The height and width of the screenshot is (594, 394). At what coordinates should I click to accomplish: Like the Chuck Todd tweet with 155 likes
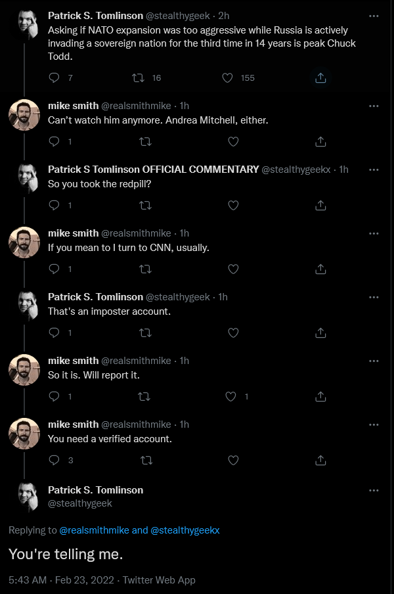coord(227,78)
